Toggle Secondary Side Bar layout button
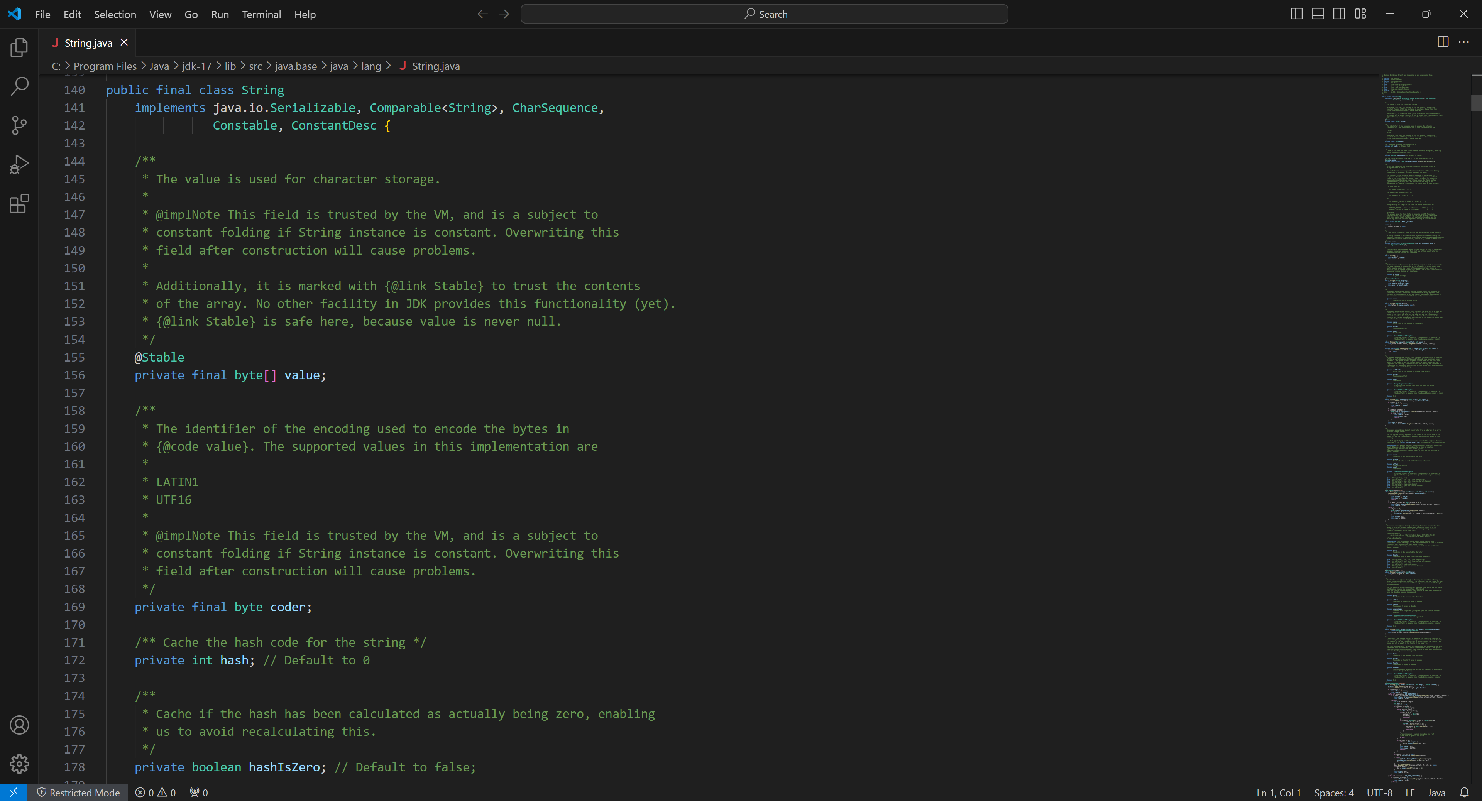The height and width of the screenshot is (801, 1482). pyautogui.click(x=1339, y=14)
